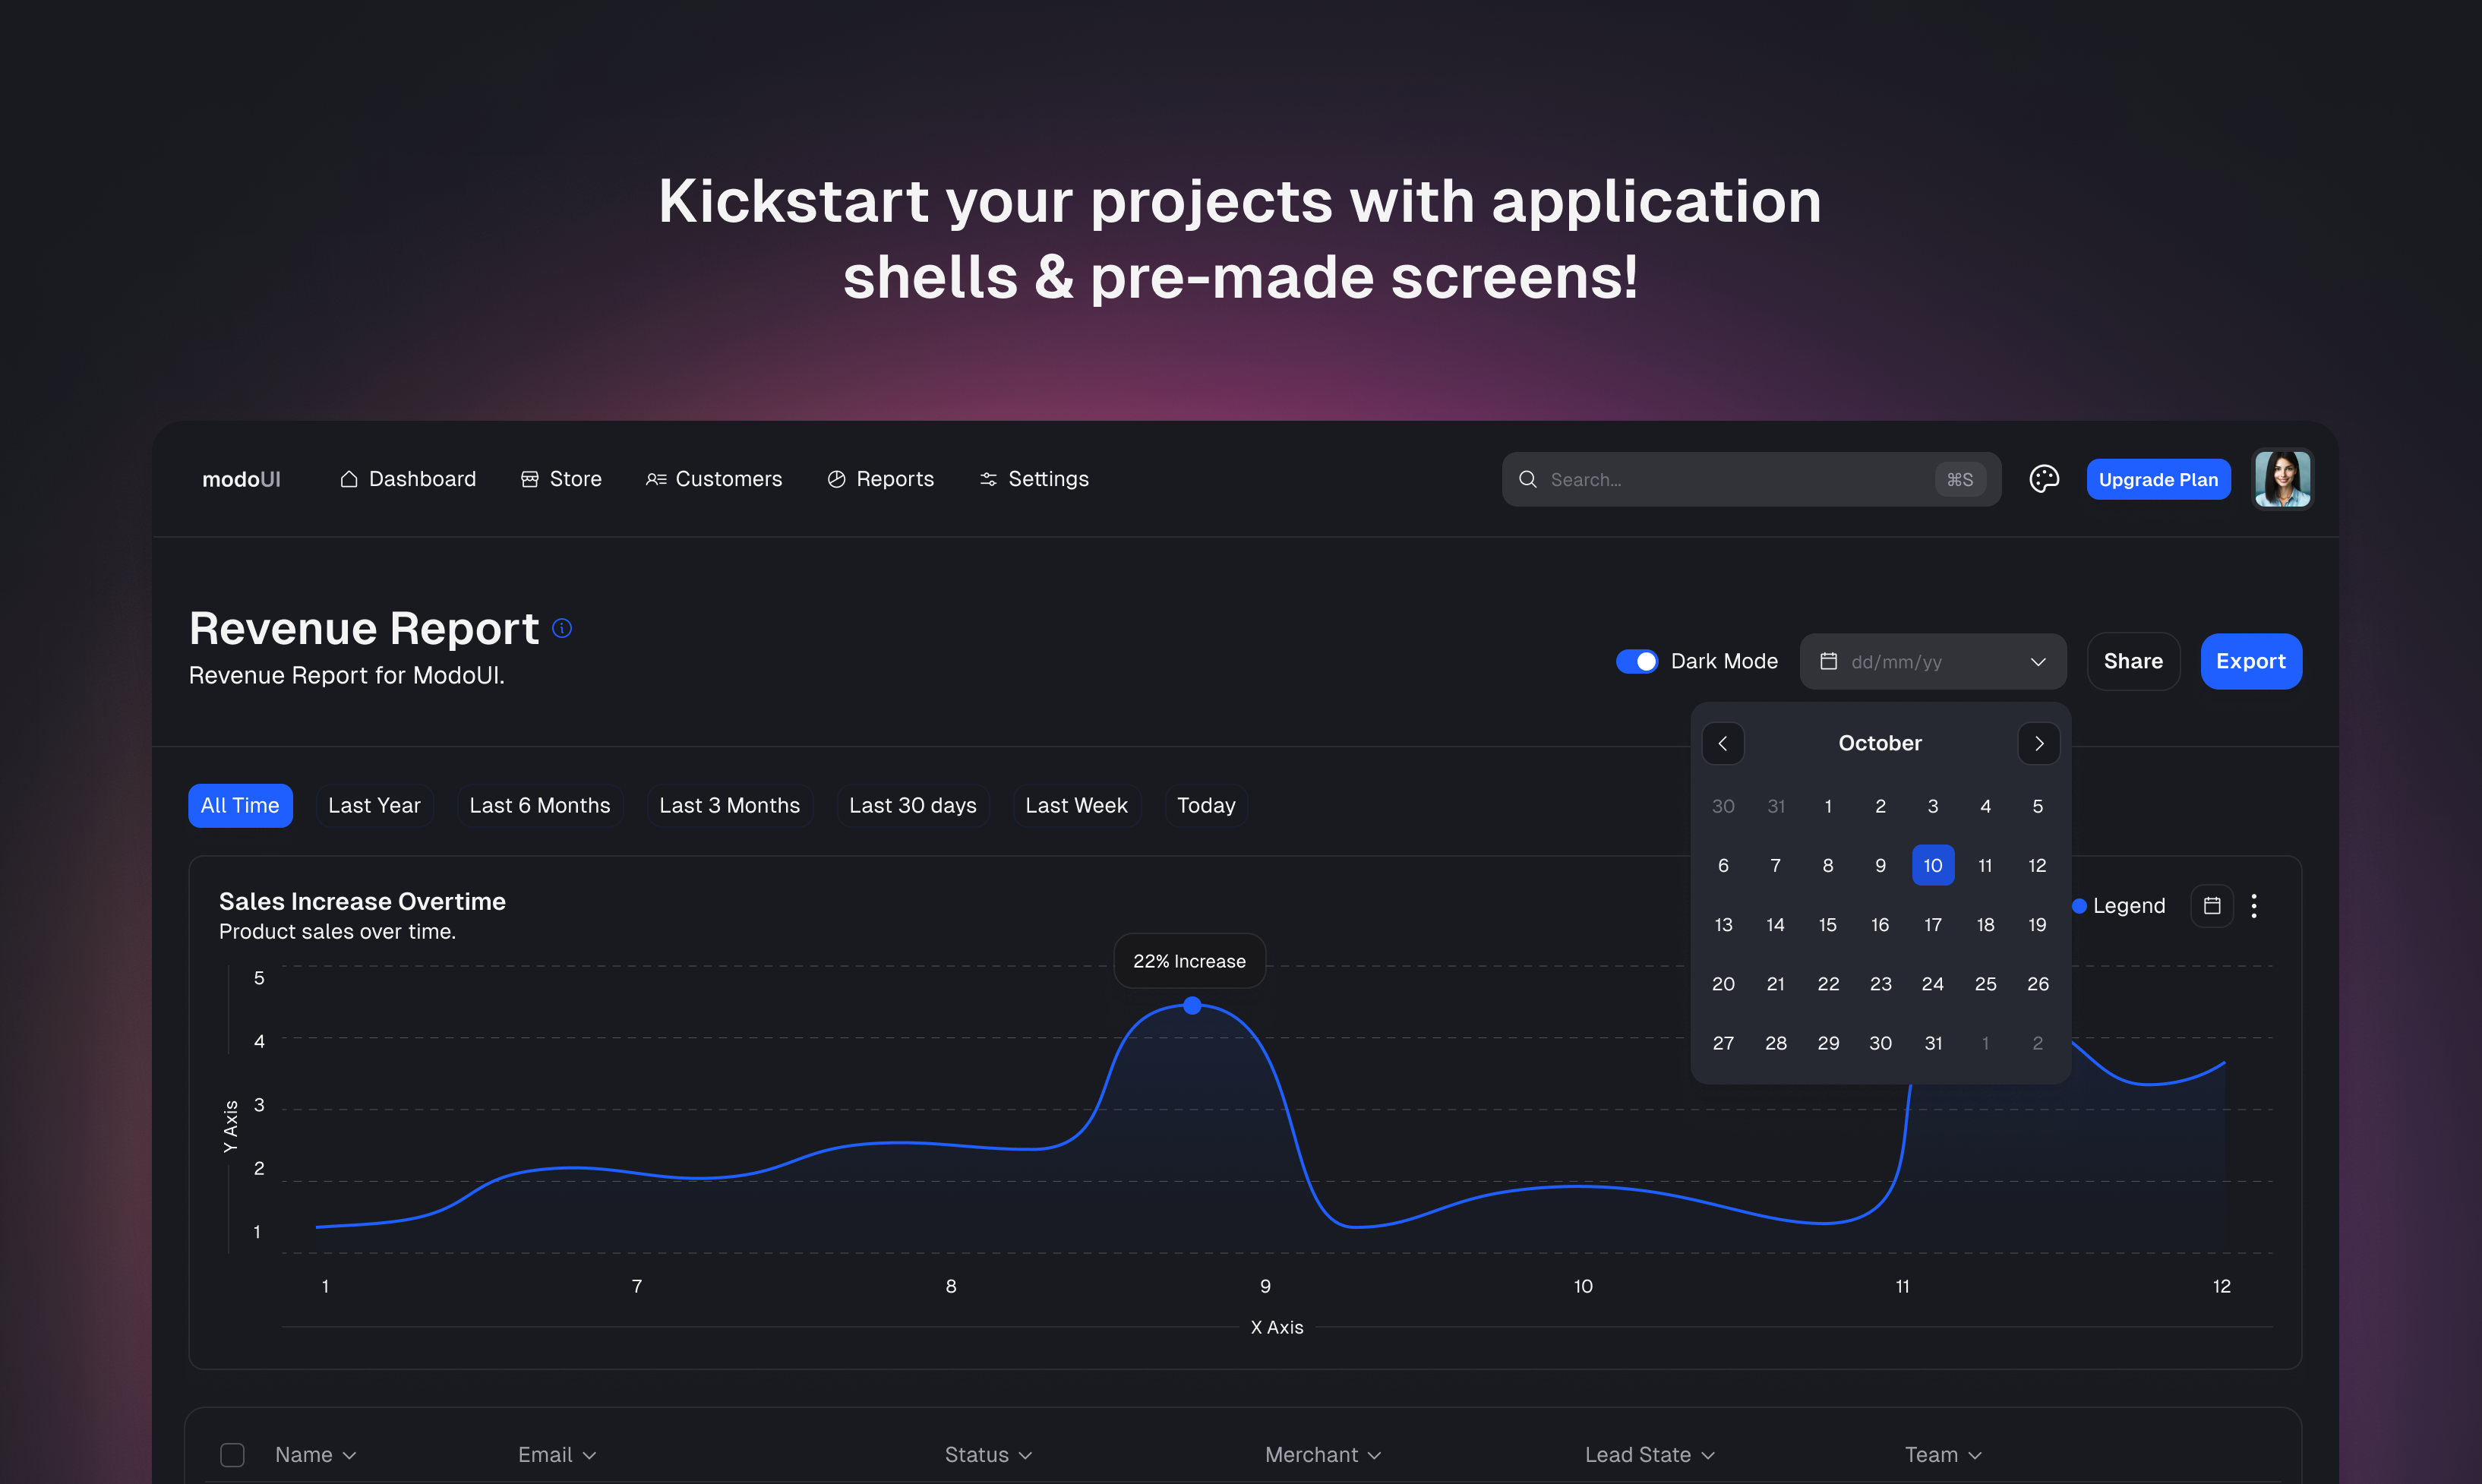Open the chart calendar icon button
Screen dimensions: 2482x1484
[2212, 906]
